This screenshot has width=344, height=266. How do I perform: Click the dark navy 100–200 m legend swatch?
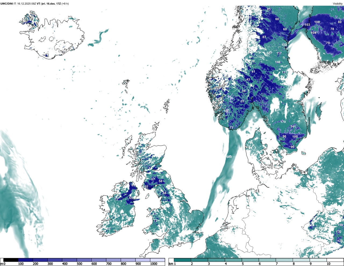click(26, 260)
